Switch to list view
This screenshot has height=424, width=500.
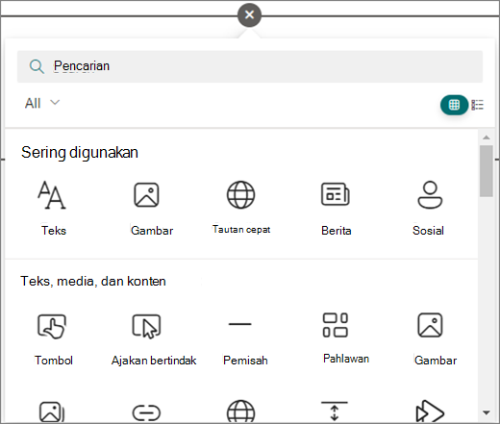(477, 105)
